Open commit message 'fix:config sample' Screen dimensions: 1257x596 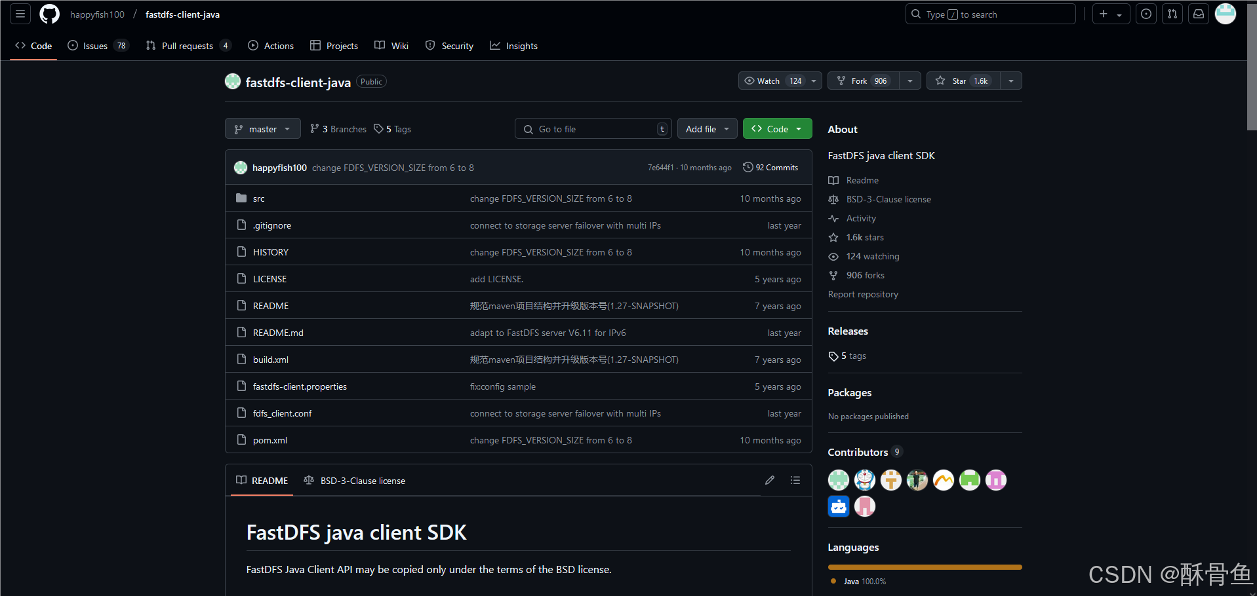tap(503, 386)
